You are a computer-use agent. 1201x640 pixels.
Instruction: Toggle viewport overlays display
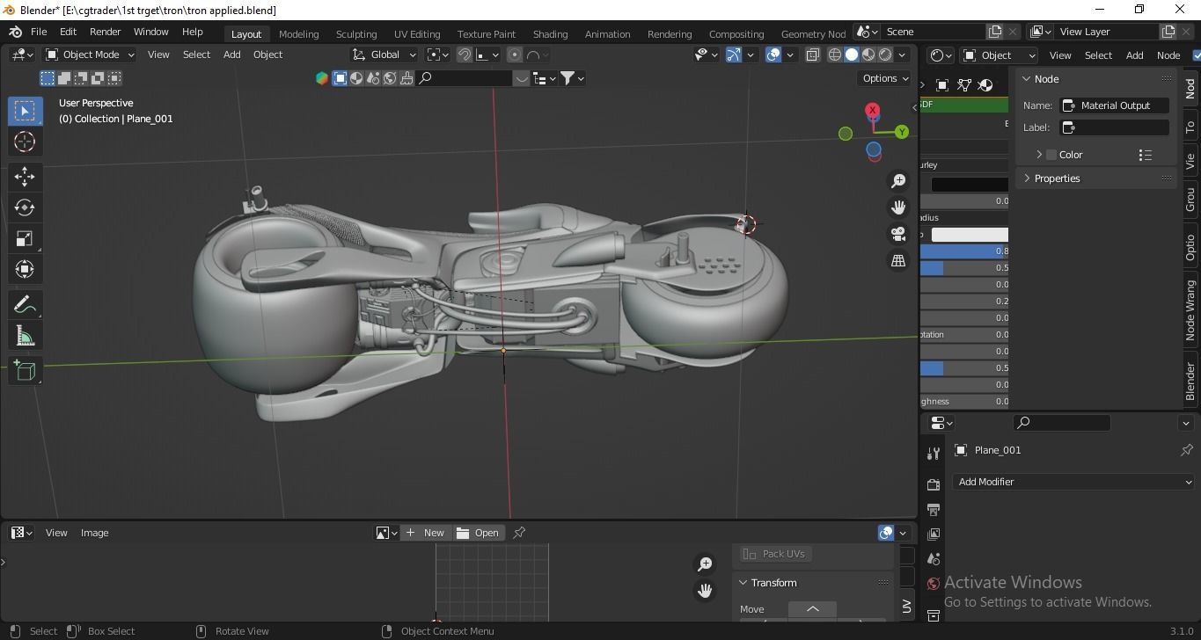[773, 55]
